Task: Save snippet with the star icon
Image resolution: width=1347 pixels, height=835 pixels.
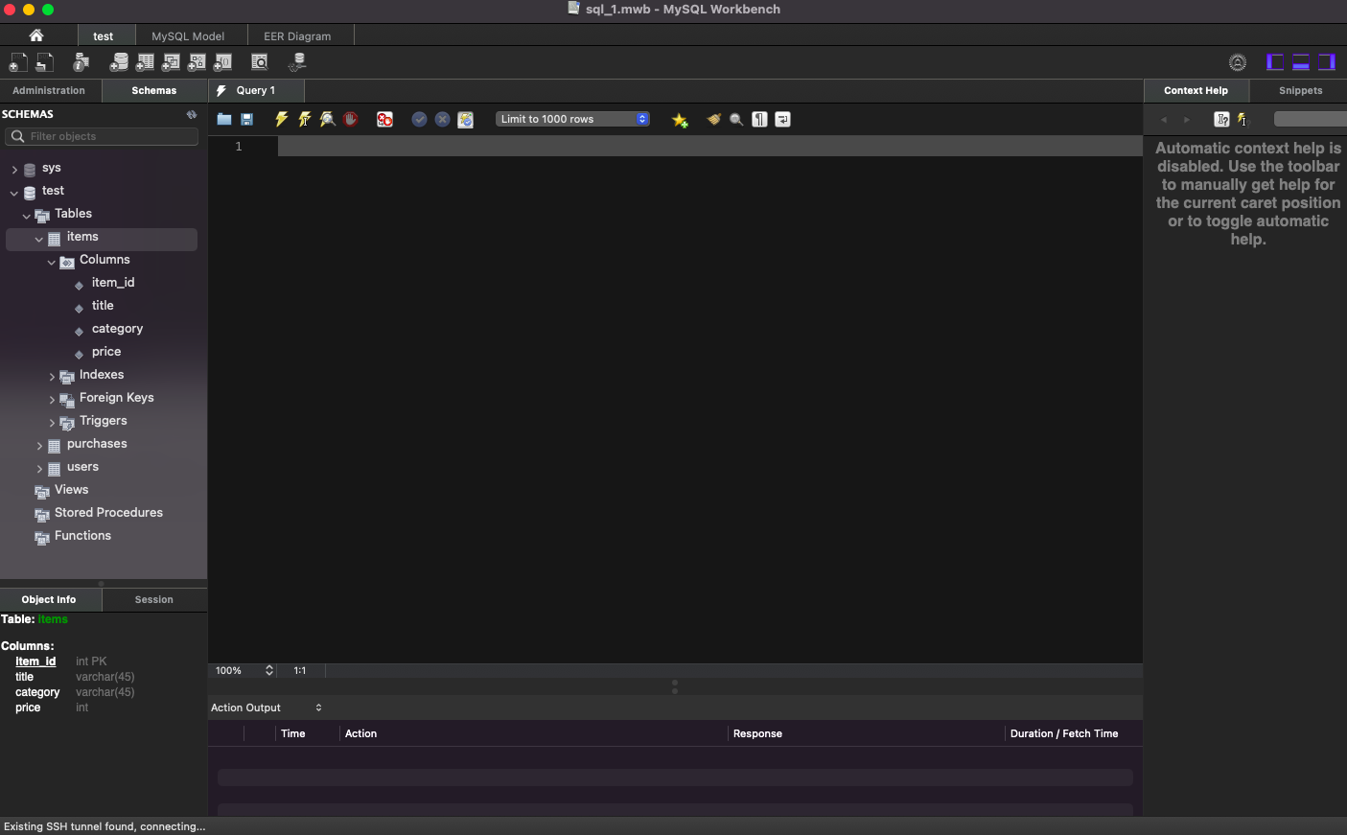Action: coord(680,120)
